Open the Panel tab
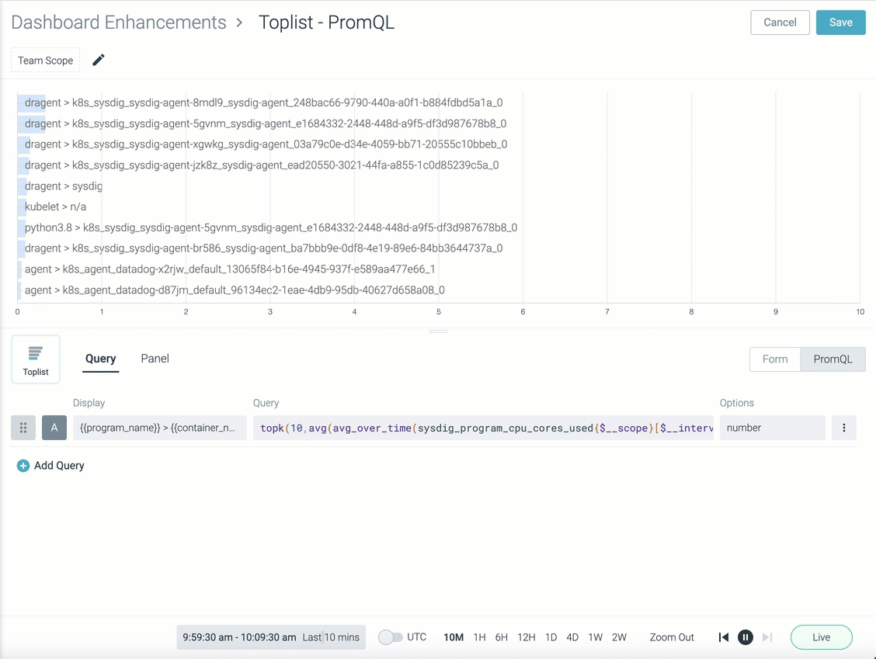This screenshot has height=659, width=876. (x=155, y=359)
